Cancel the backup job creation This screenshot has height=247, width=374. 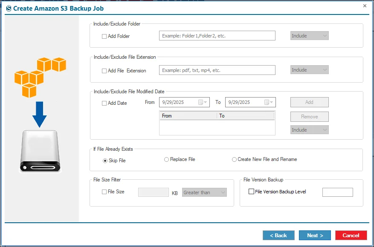tap(351, 236)
